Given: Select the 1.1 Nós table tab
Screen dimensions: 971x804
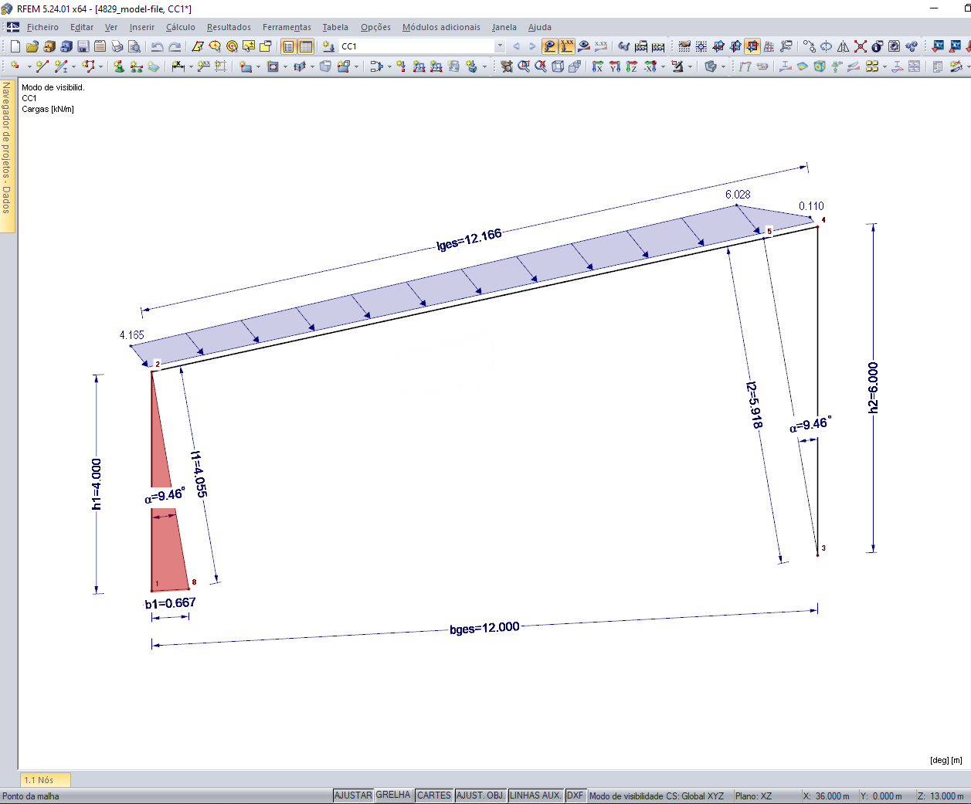Looking at the screenshot, I should coord(45,780).
